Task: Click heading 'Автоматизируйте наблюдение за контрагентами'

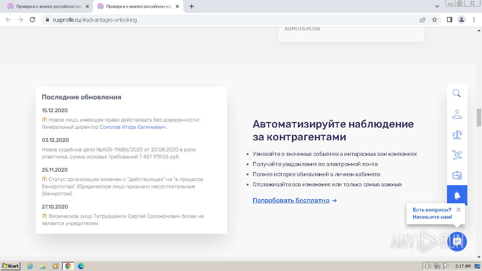Action: coord(333,130)
